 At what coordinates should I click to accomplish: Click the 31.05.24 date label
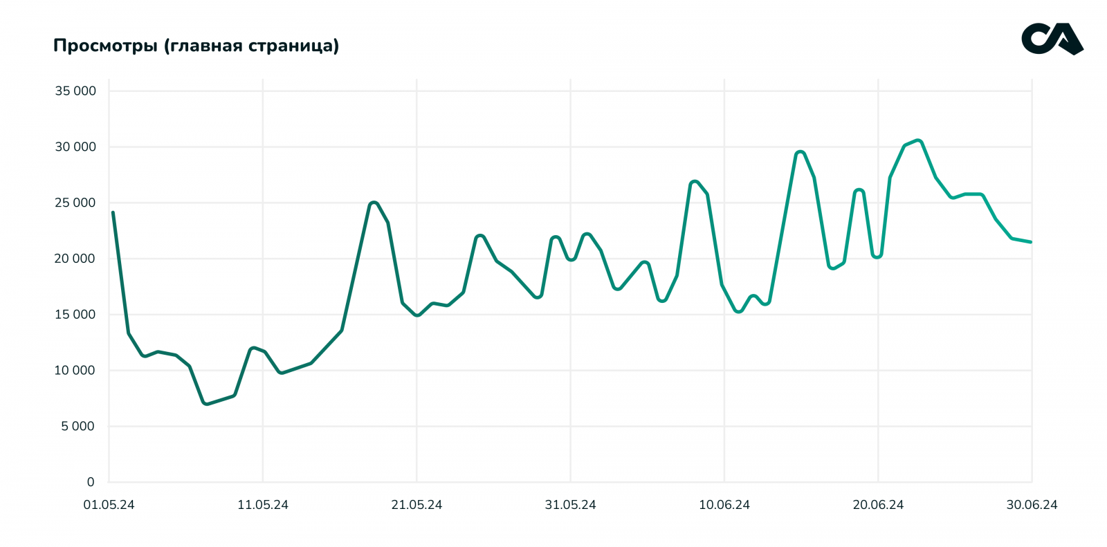[570, 505]
